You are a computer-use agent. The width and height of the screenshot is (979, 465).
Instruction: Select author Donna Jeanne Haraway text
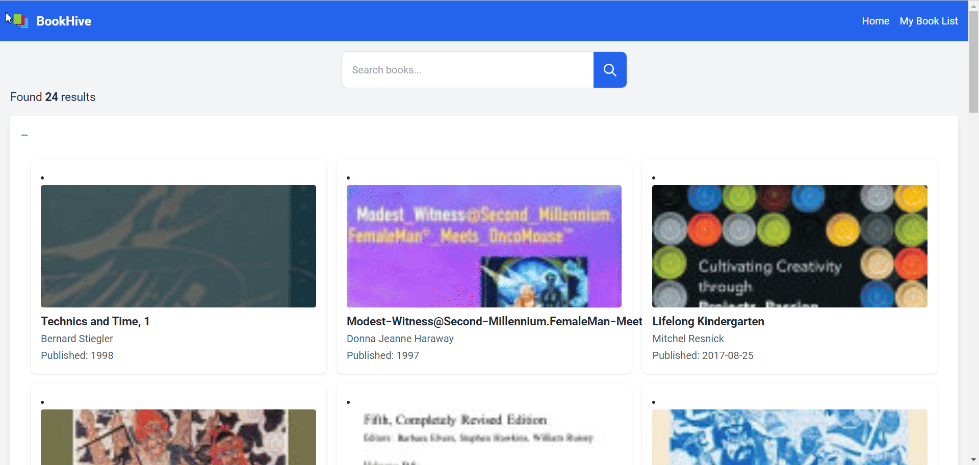400,339
